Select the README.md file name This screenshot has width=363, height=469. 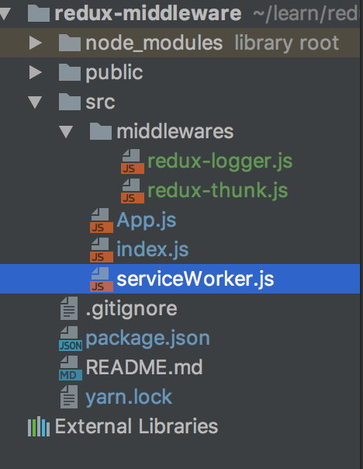coord(144,367)
